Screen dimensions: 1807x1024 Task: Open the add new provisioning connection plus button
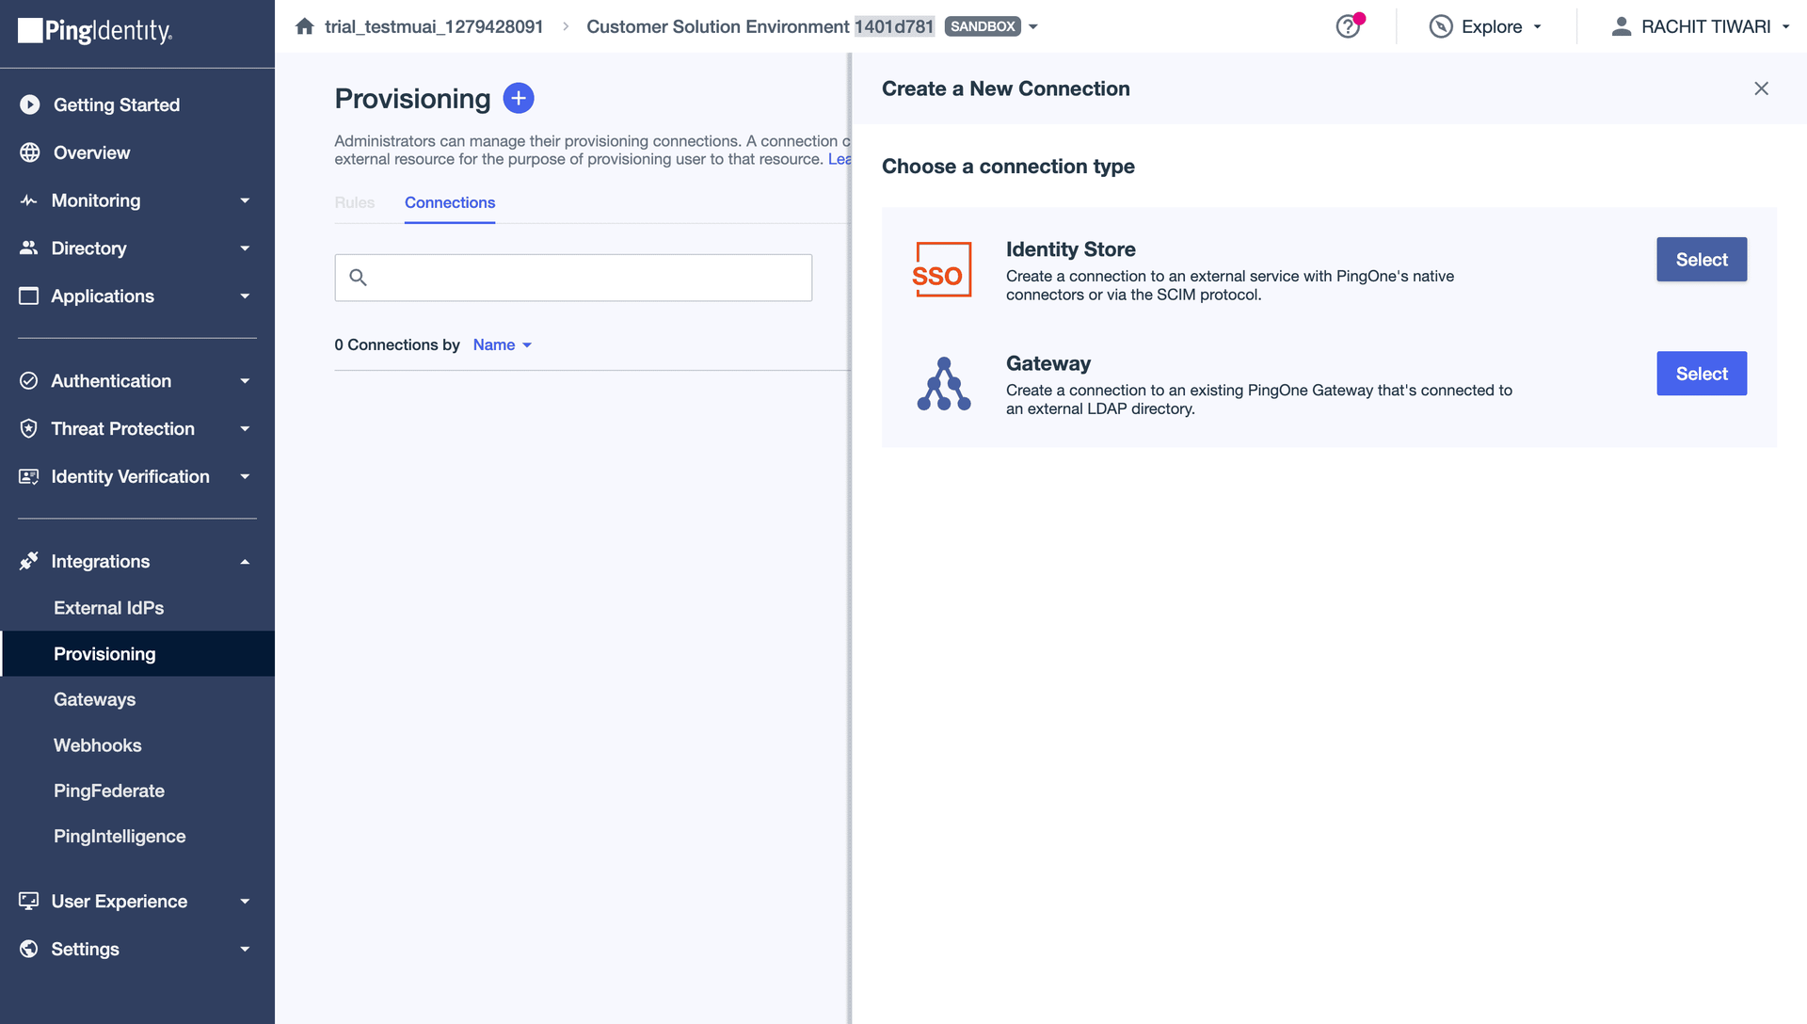(519, 98)
